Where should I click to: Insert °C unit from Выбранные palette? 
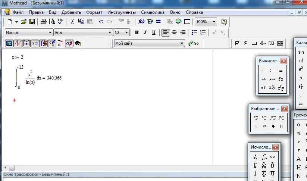(x=264, y=118)
